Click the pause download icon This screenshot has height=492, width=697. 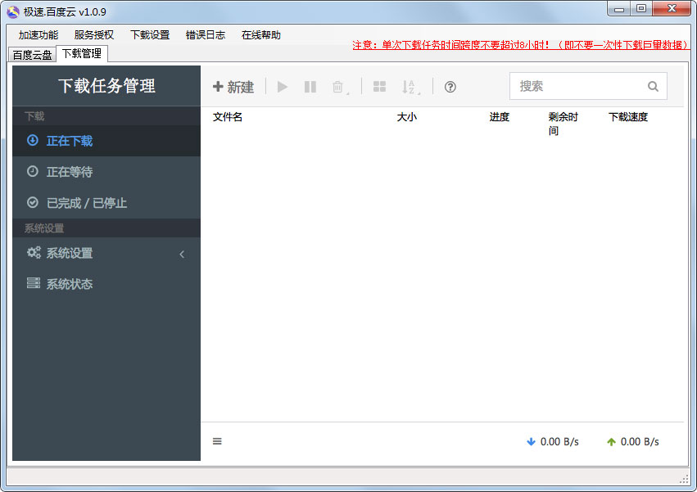click(x=310, y=87)
